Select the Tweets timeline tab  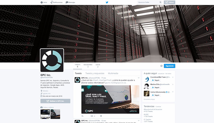pos(78,73)
